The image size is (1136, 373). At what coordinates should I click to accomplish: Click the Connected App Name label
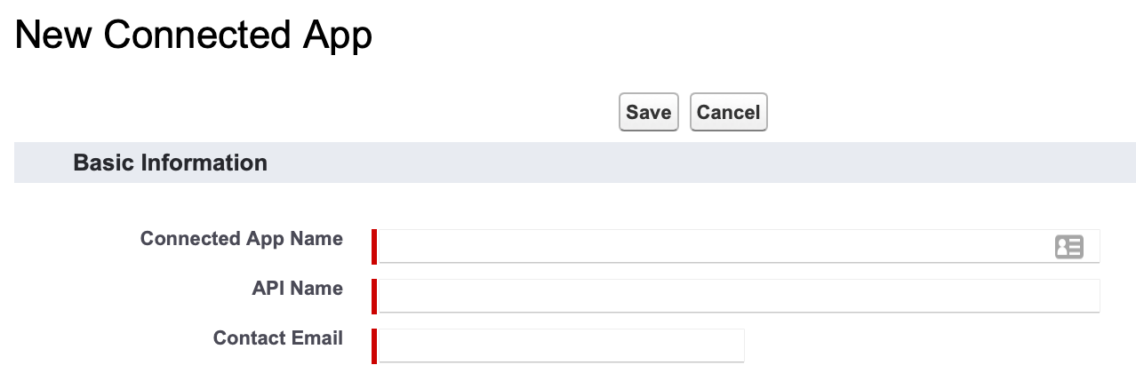242,239
